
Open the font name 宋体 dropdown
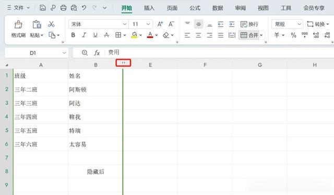pos(125,24)
